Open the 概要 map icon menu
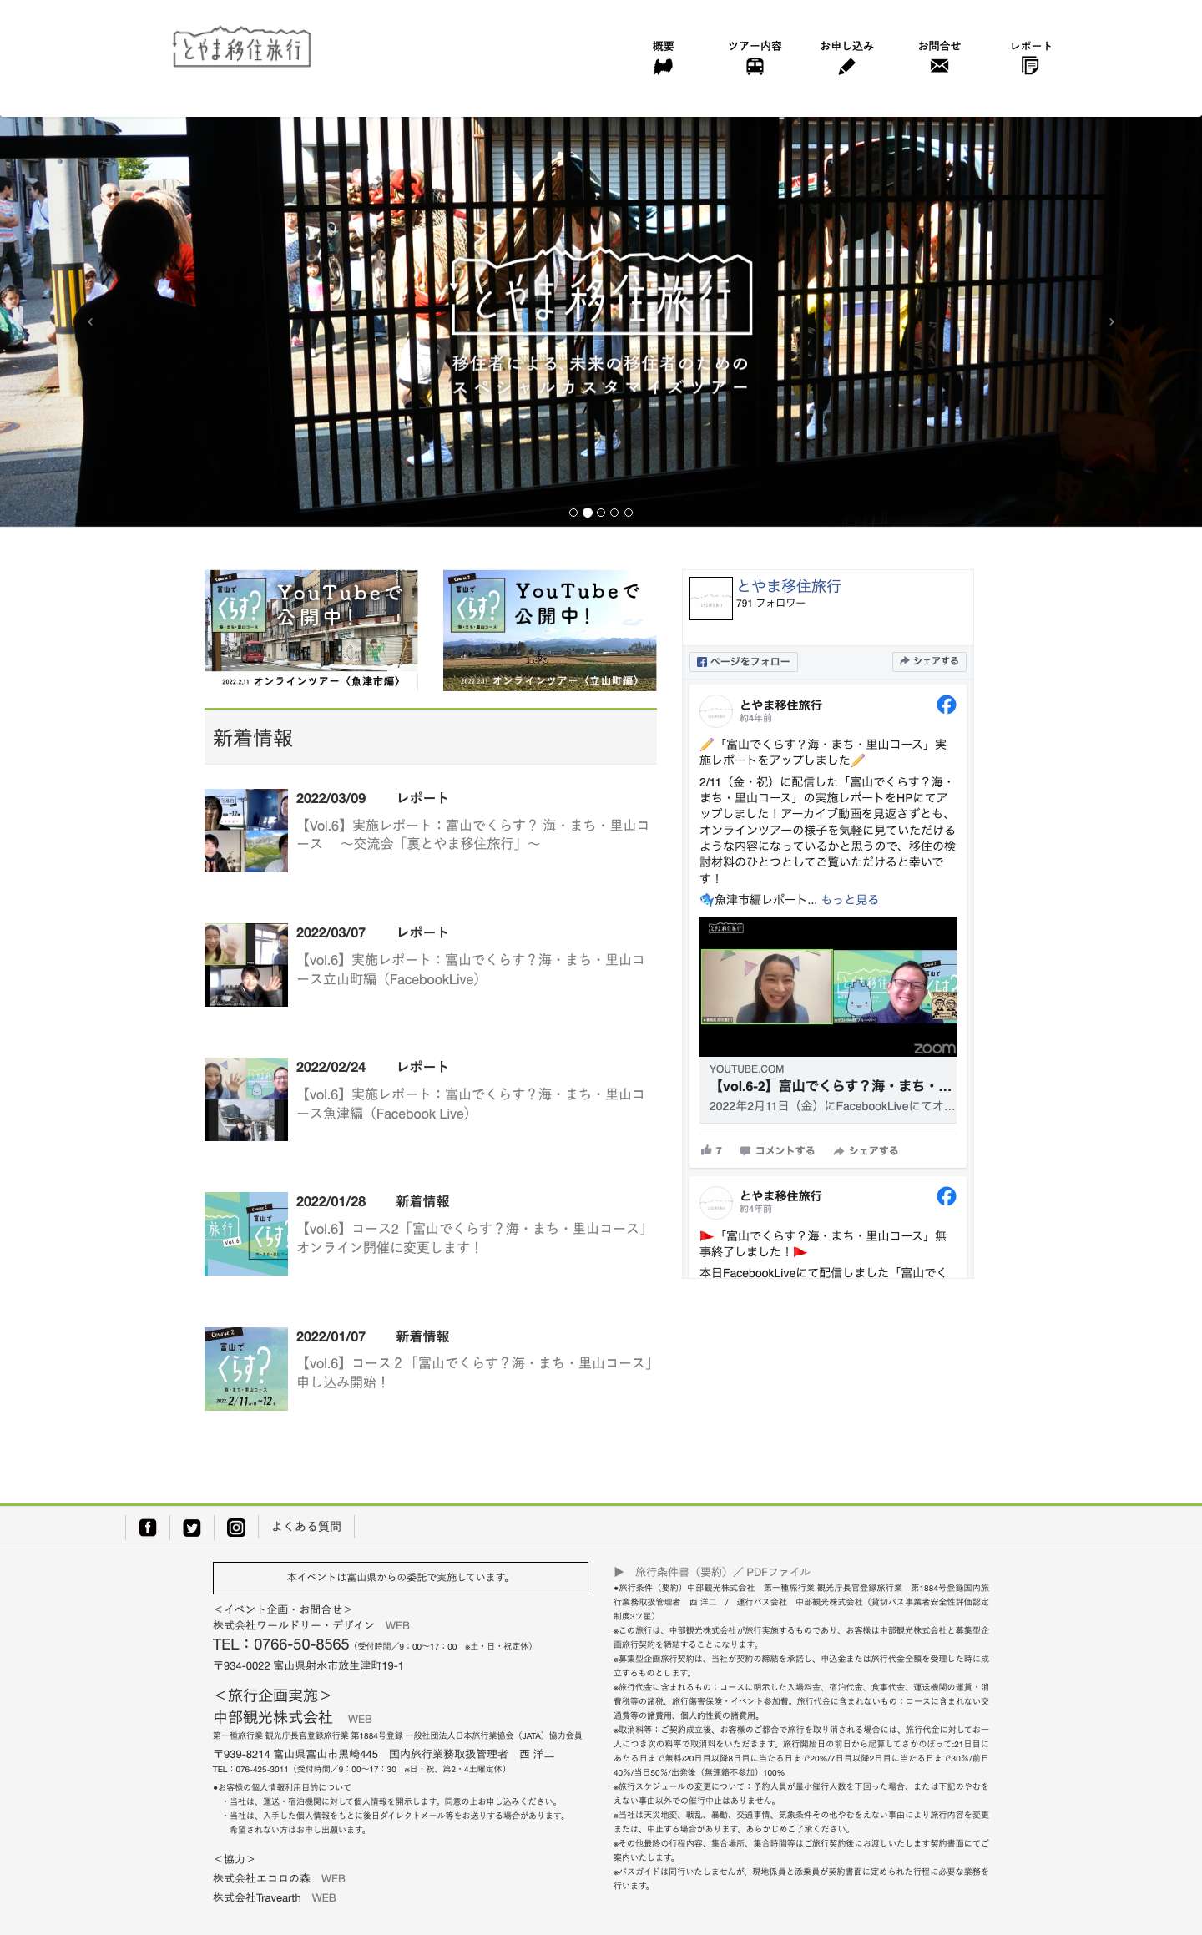 pyautogui.click(x=663, y=66)
